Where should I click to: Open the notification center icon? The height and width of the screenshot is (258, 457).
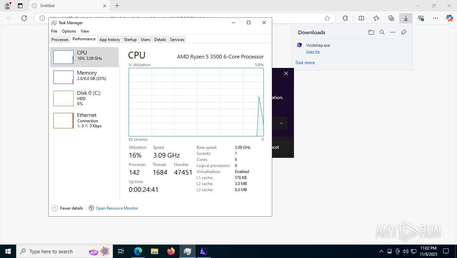pos(446,251)
